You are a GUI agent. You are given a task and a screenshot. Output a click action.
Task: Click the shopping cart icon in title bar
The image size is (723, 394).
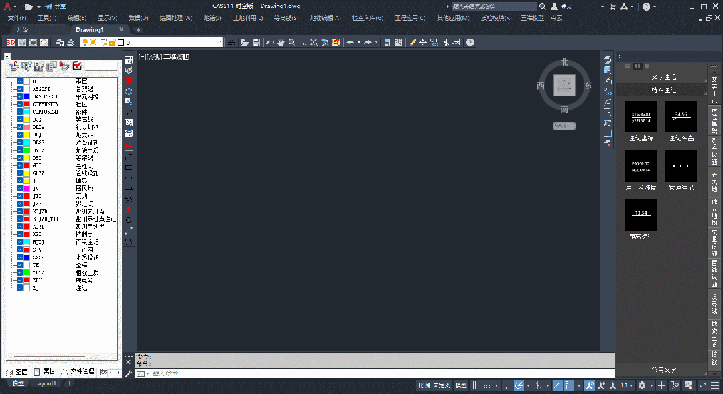(613, 7)
